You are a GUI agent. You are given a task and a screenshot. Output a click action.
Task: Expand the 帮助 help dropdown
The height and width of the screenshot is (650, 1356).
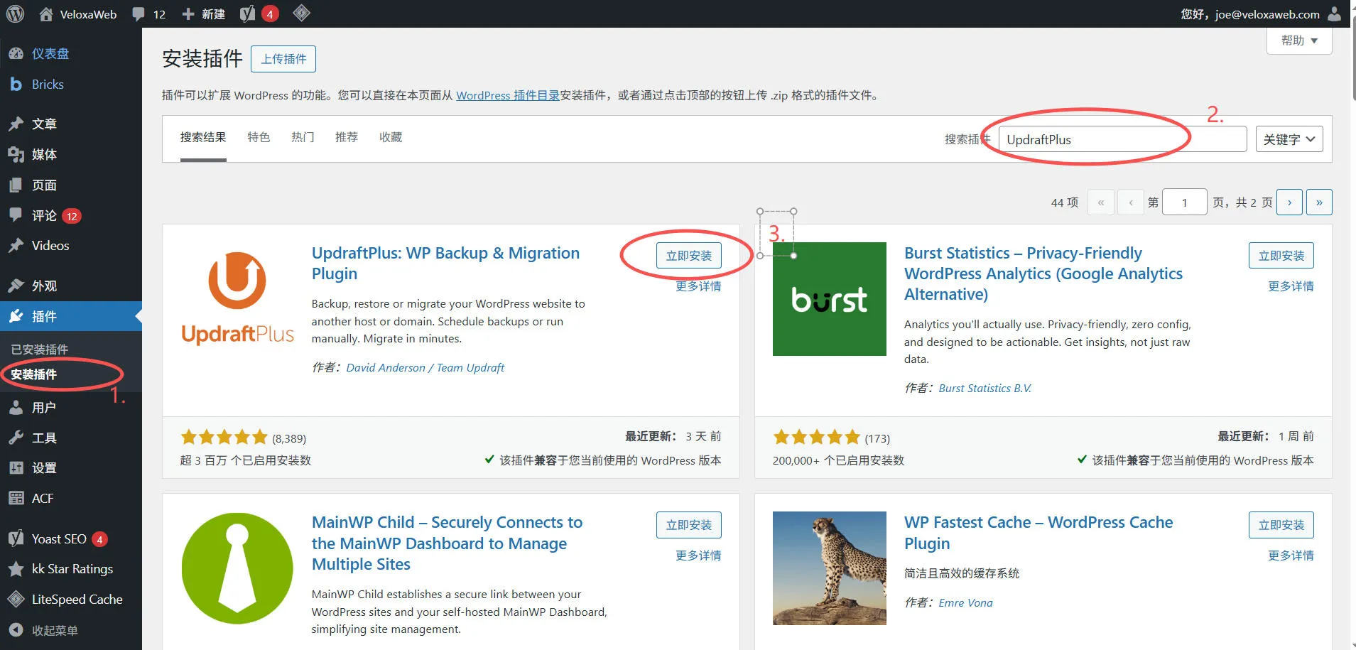click(1298, 40)
